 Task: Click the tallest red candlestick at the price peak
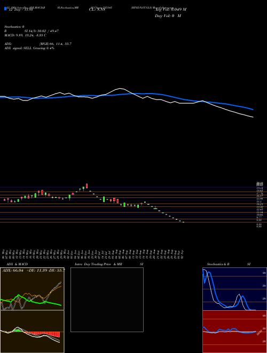(x=87, y=186)
